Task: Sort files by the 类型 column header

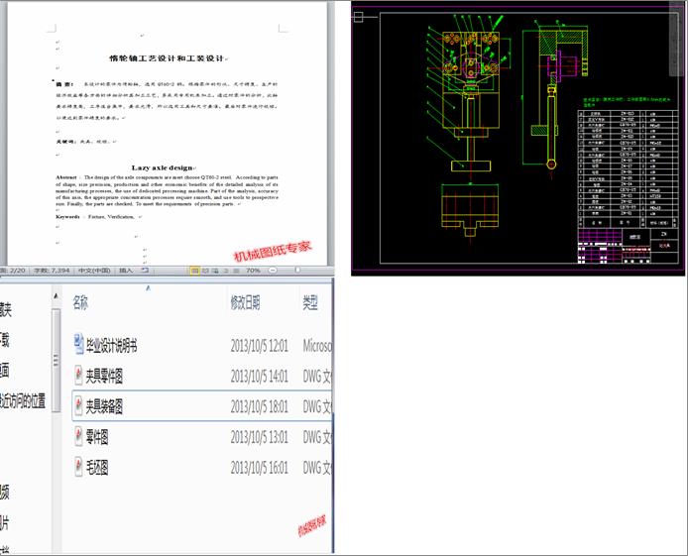Action: 310,302
